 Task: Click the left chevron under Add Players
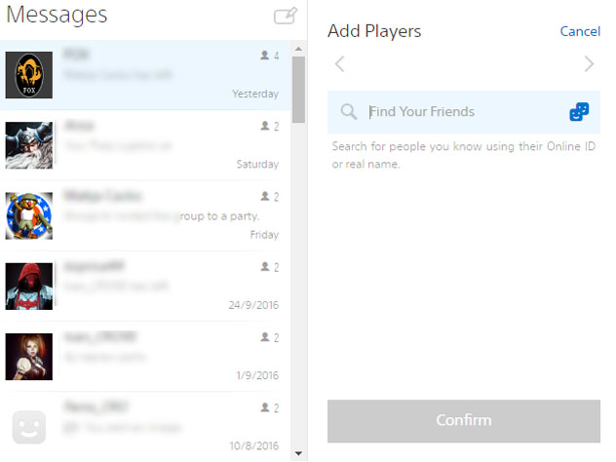pyautogui.click(x=339, y=65)
